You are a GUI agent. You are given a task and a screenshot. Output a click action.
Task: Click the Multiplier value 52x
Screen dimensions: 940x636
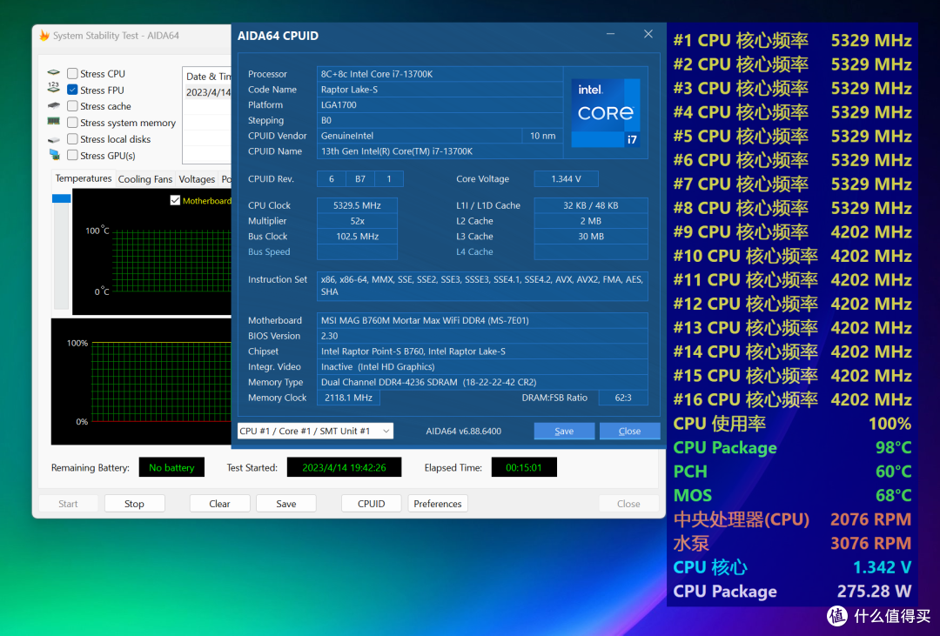point(357,221)
